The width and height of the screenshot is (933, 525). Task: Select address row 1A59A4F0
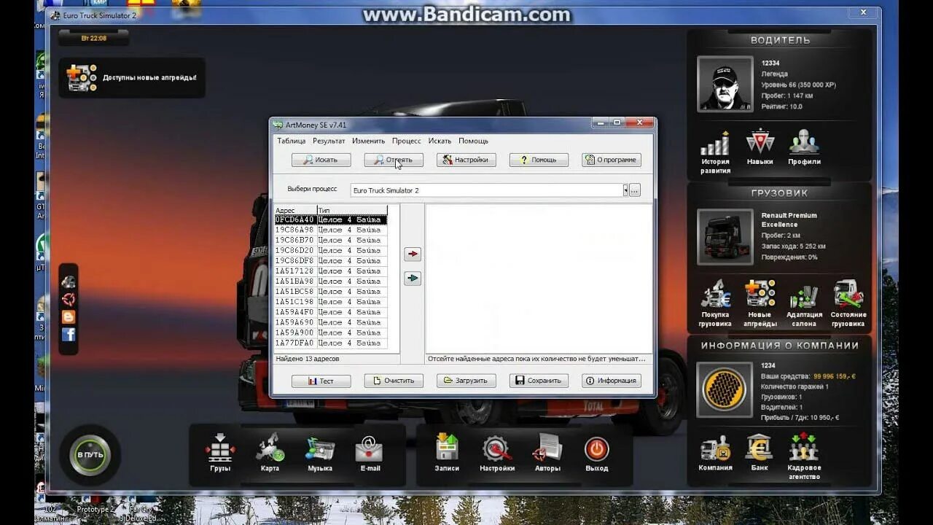(331, 312)
